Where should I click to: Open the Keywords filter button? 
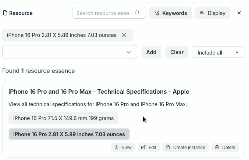click(x=171, y=13)
